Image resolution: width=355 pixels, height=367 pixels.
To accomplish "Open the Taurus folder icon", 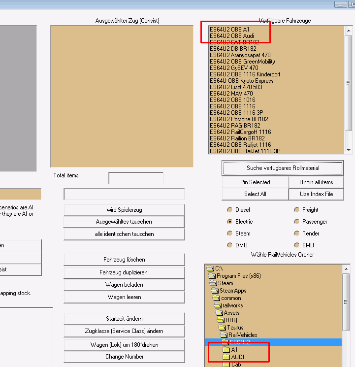I will [x=222, y=327].
